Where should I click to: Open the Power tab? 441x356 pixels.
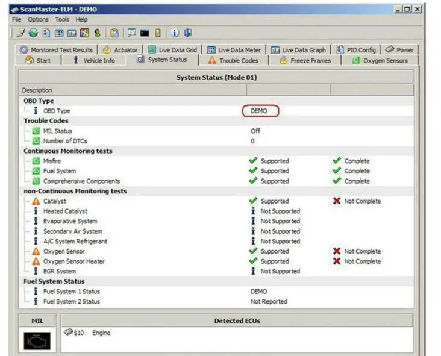coord(399,50)
